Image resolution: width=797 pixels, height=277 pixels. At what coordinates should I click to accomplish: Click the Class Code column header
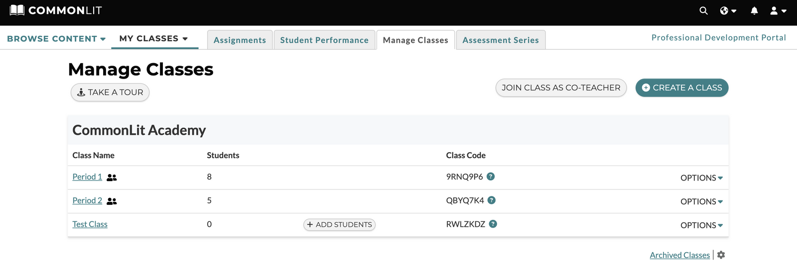coord(466,155)
